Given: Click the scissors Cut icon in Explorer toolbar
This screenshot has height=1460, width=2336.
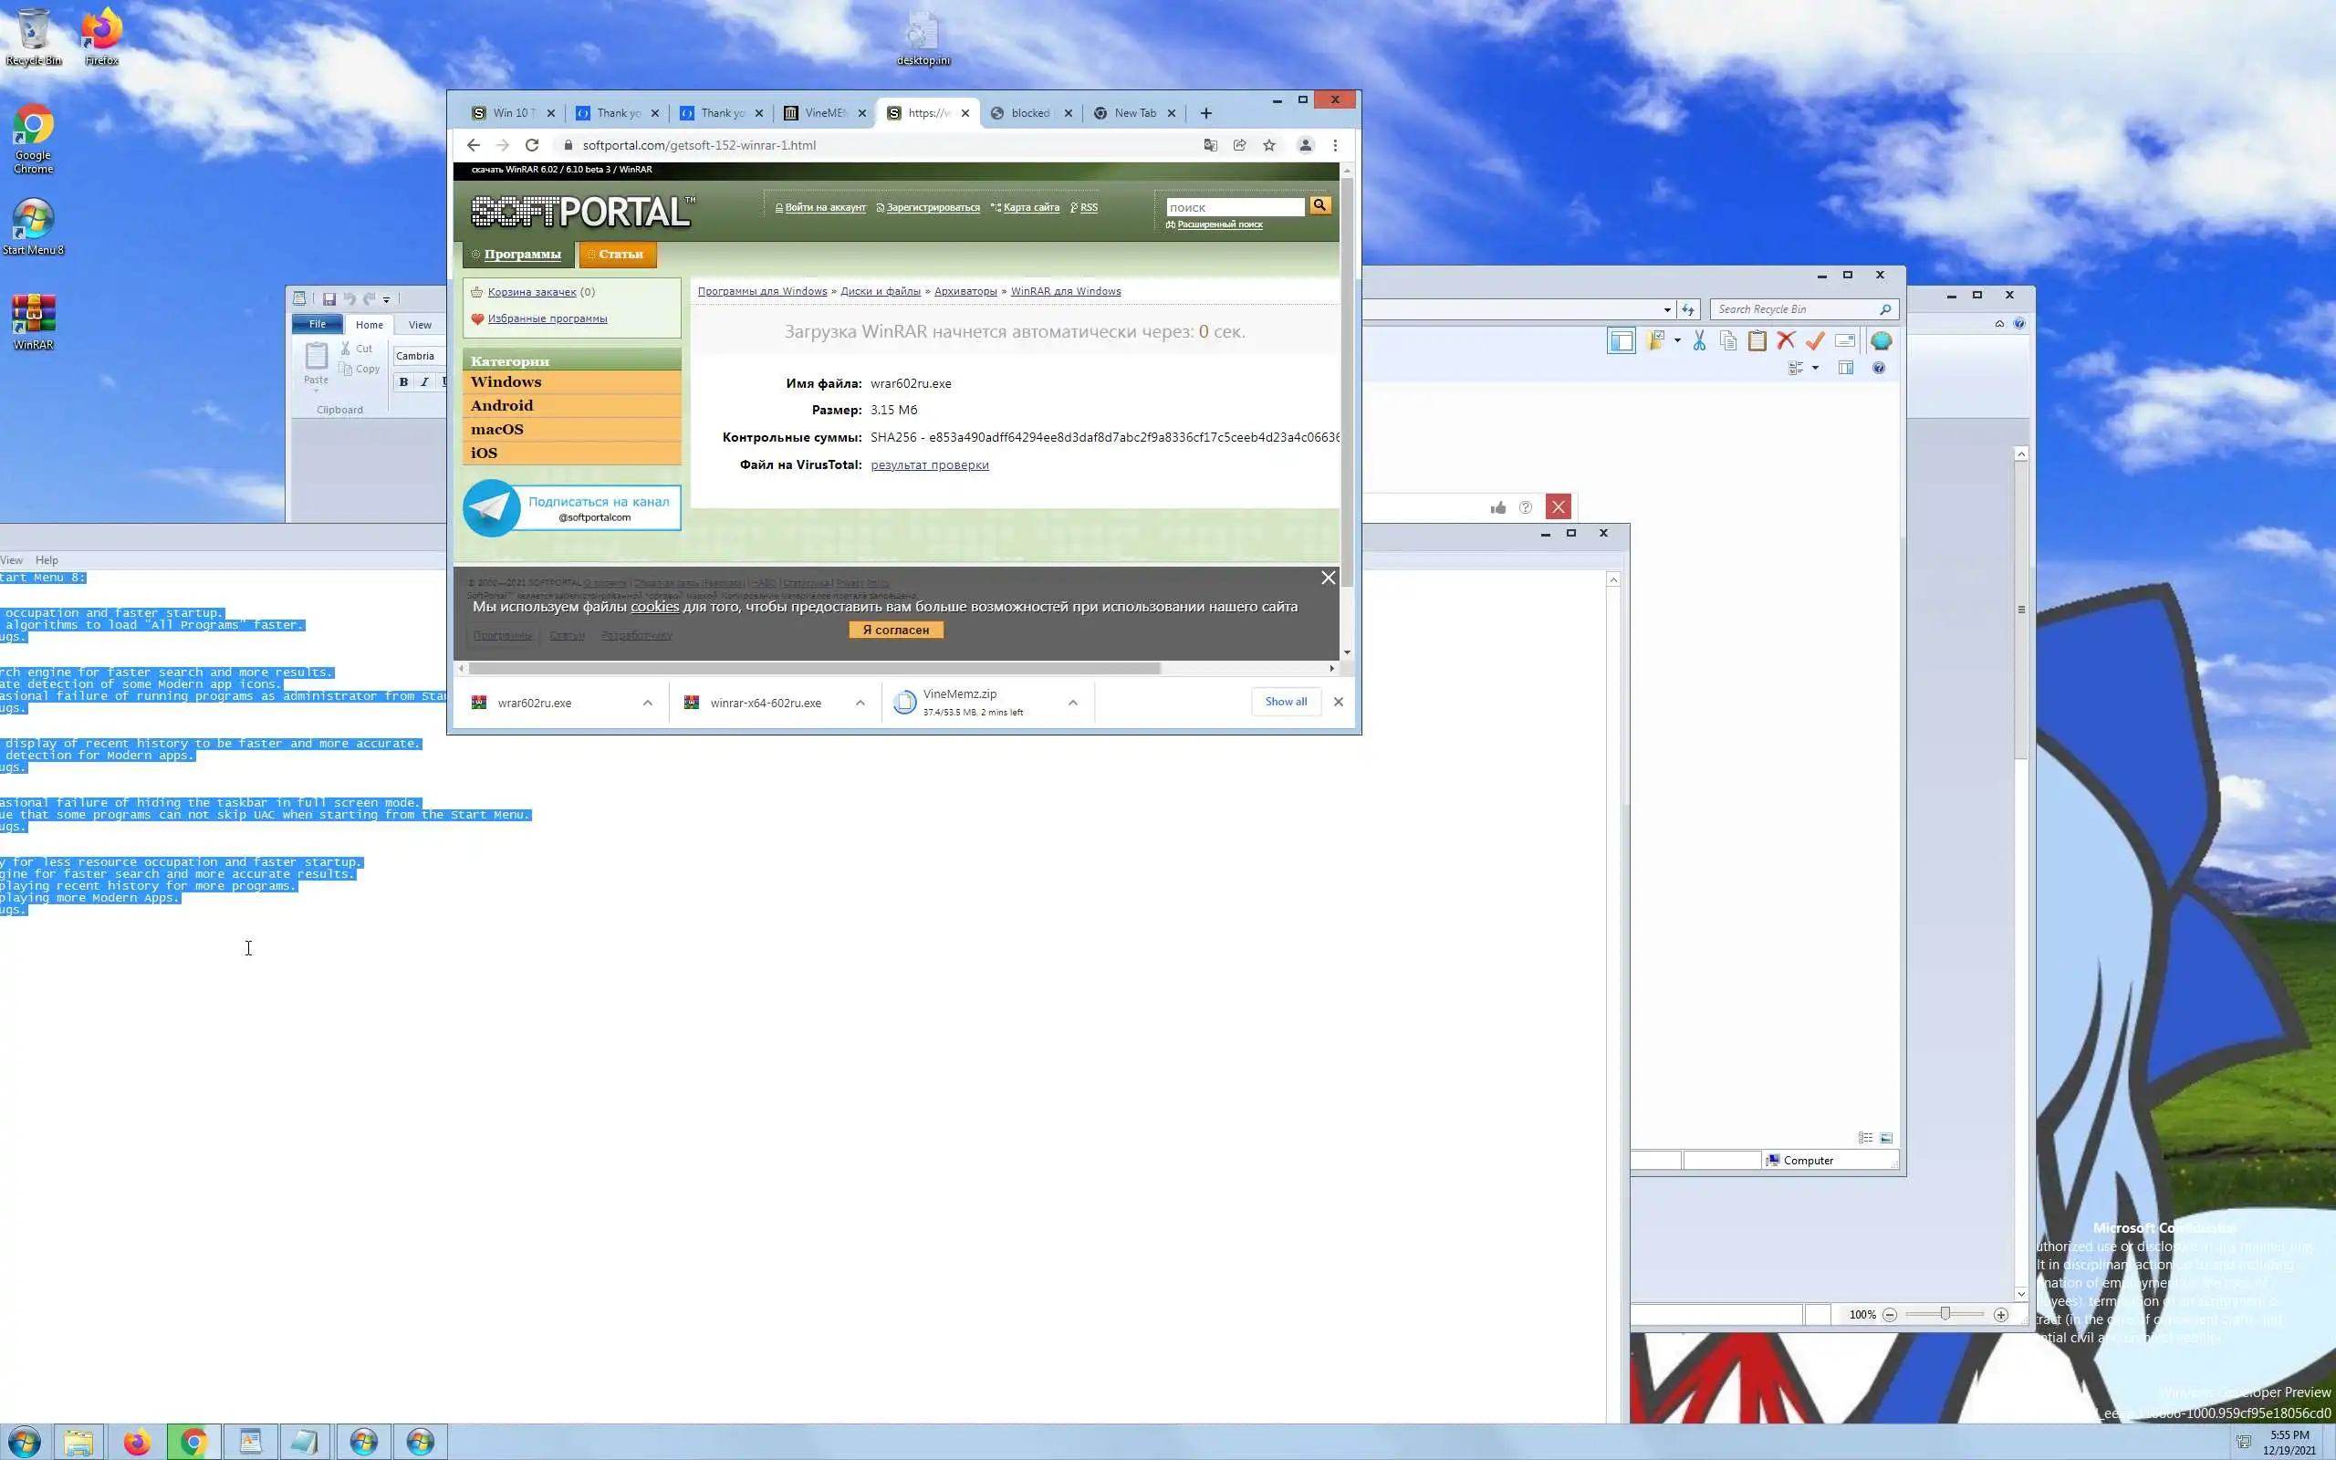Looking at the screenshot, I should click(1699, 341).
